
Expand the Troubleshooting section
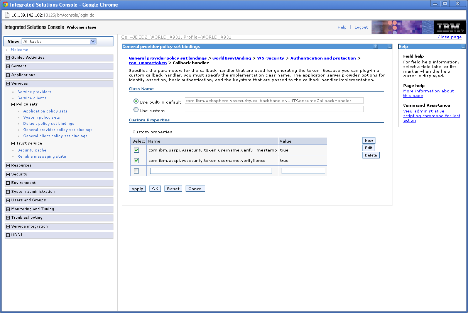(8, 218)
